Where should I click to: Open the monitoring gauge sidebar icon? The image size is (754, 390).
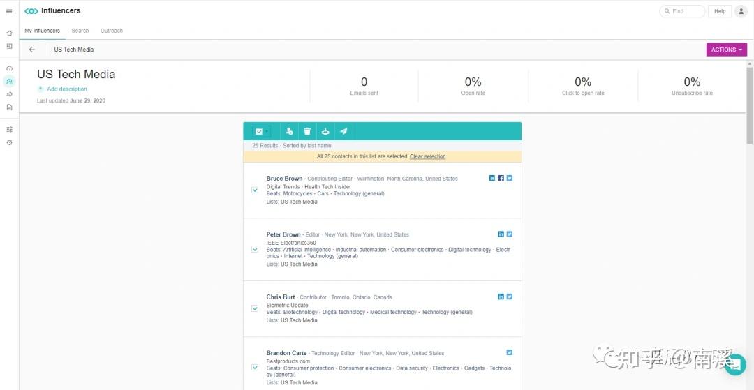9,68
